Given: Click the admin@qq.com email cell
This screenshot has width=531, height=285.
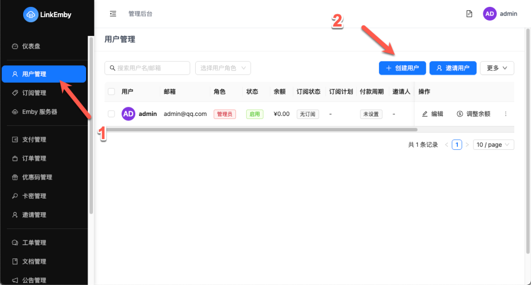Looking at the screenshot, I should click(185, 114).
